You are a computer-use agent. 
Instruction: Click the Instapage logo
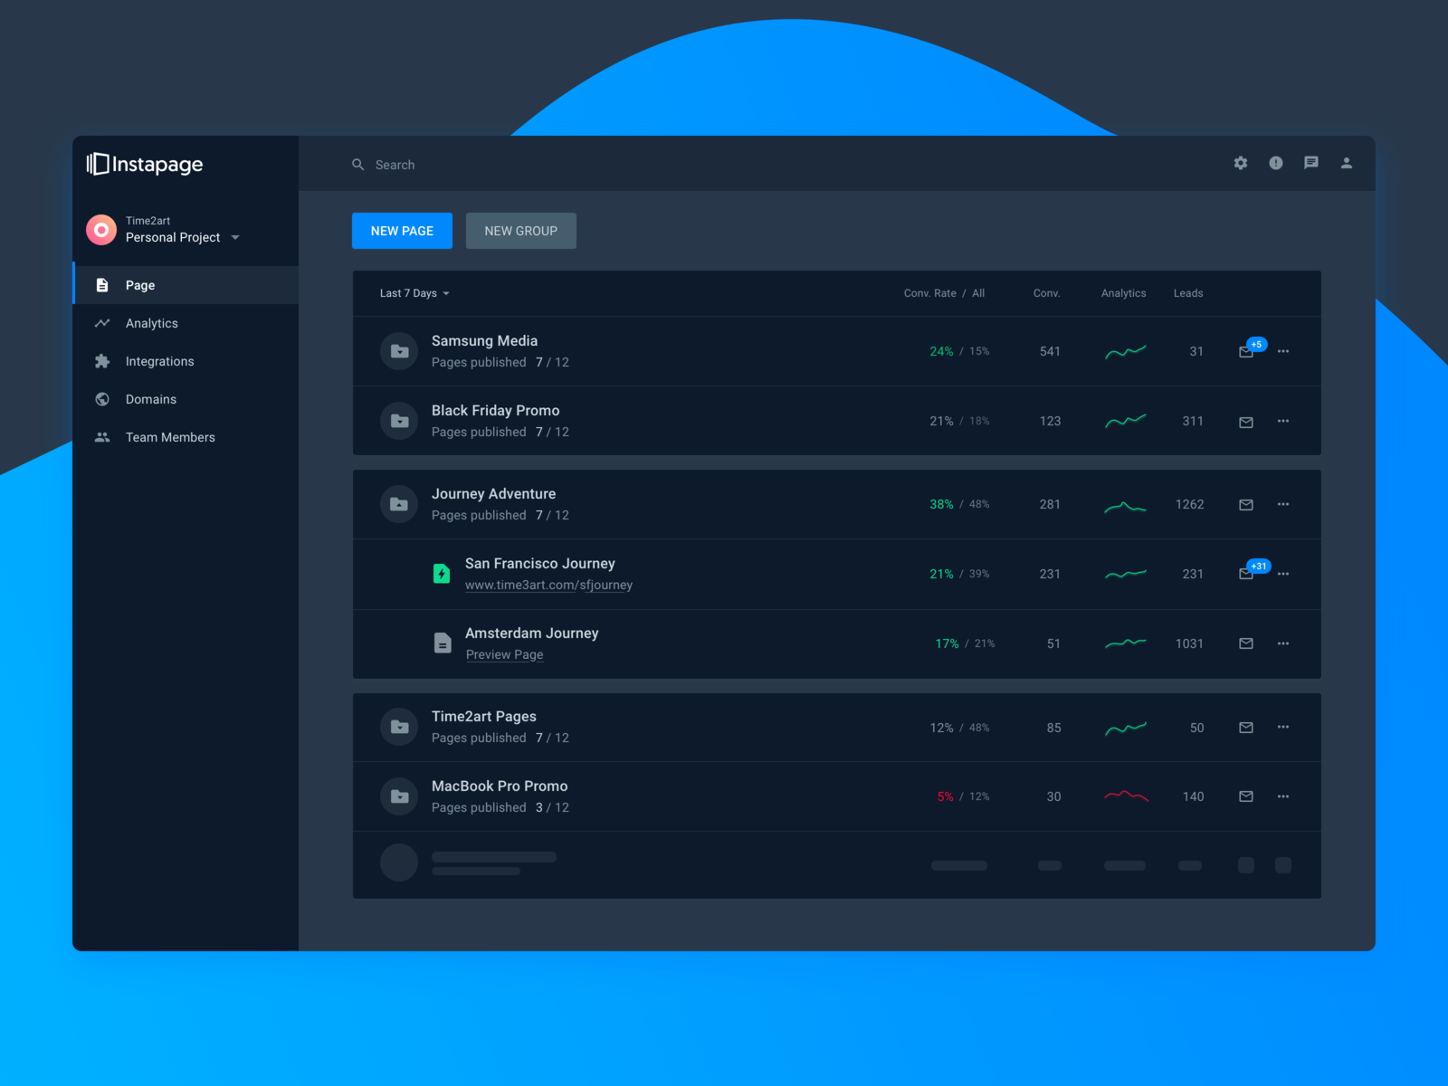(145, 164)
